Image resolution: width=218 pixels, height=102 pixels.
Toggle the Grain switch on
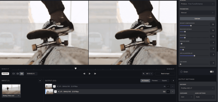coord(212,72)
